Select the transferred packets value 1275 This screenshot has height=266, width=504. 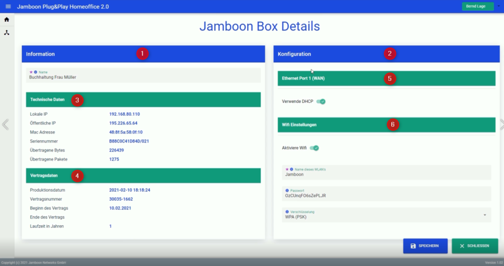(x=114, y=159)
